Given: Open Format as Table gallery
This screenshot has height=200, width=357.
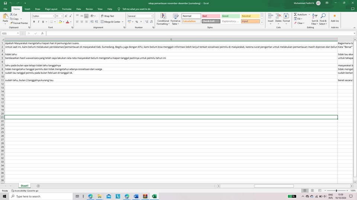Looking at the screenshot, I should pos(175,19).
